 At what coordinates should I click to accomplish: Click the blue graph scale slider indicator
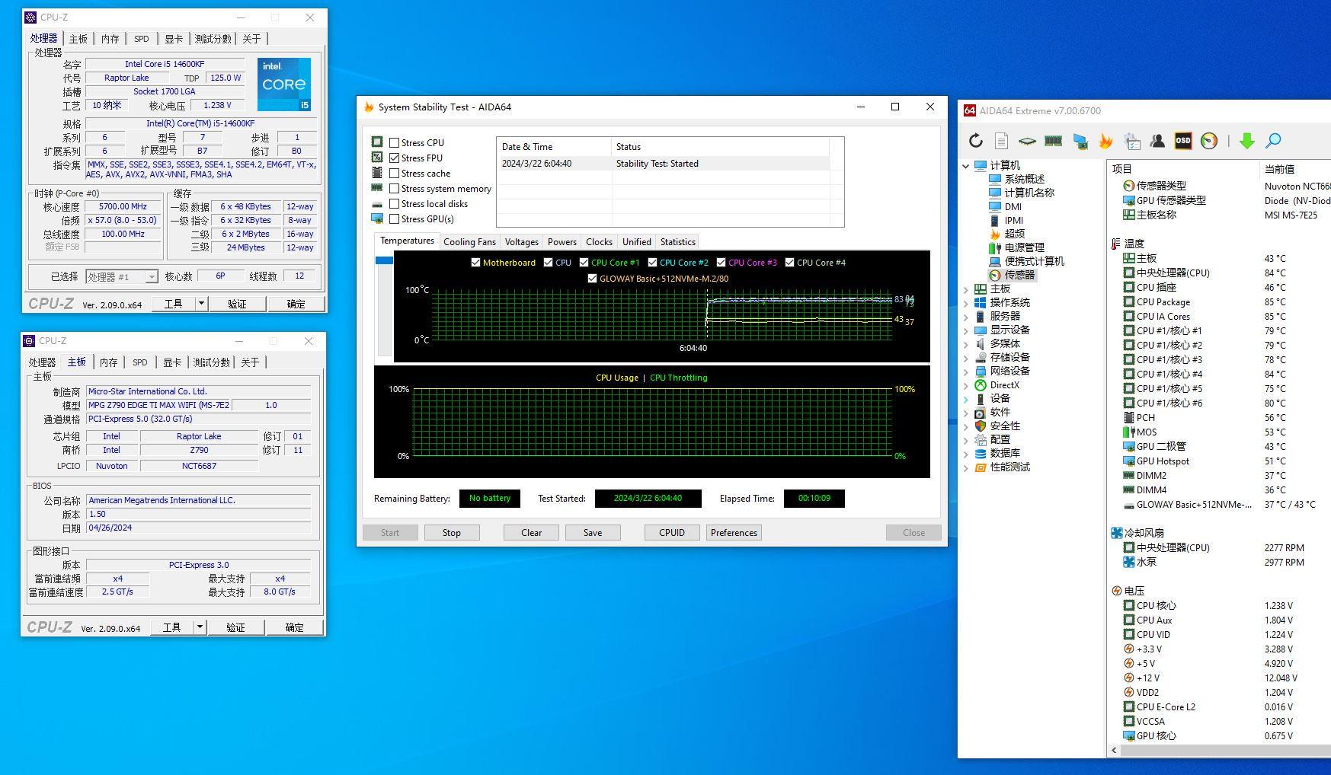(x=384, y=261)
